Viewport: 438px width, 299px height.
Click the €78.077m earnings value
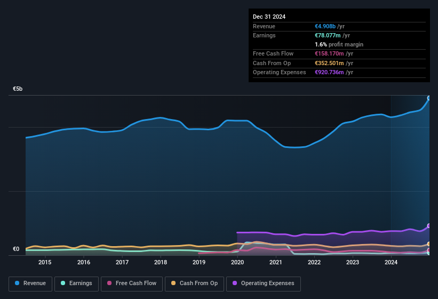click(328, 35)
